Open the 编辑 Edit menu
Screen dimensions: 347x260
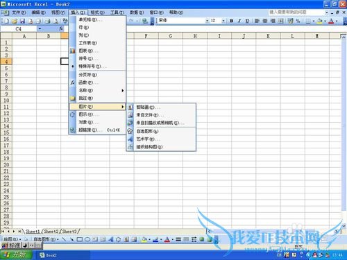pyautogui.click(x=38, y=12)
